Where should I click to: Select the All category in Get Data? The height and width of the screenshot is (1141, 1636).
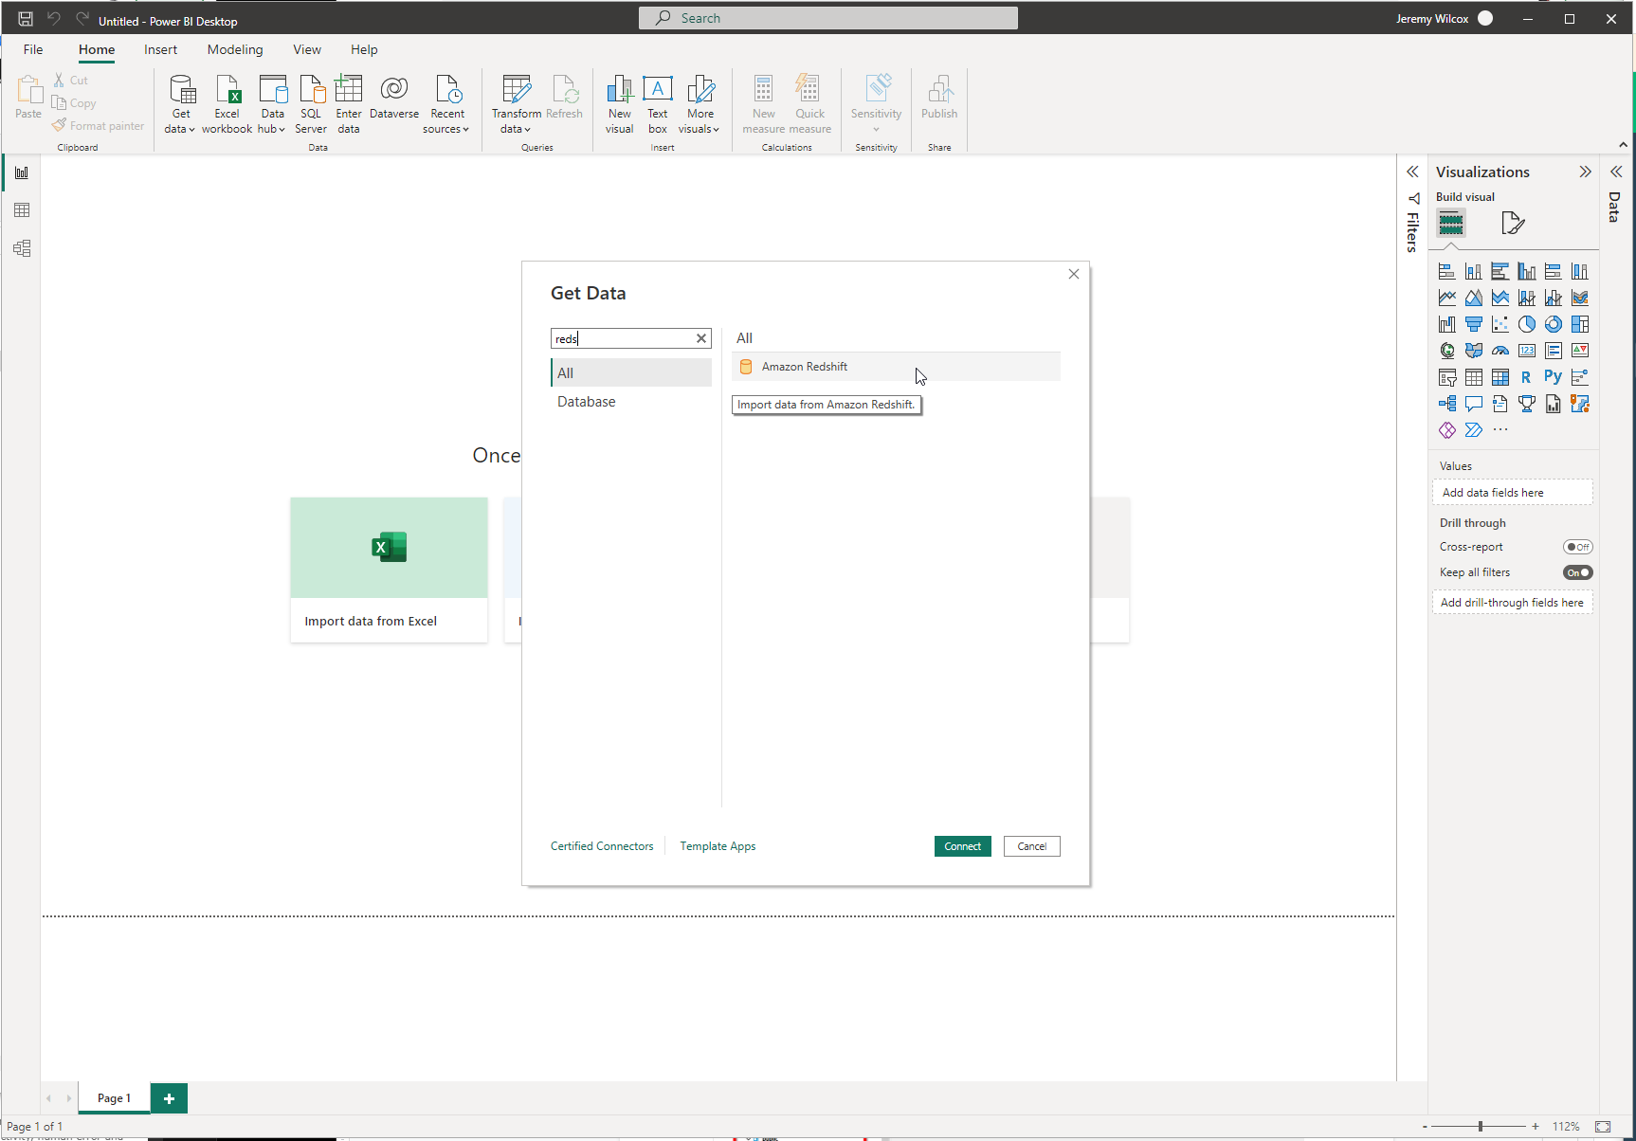[631, 372]
